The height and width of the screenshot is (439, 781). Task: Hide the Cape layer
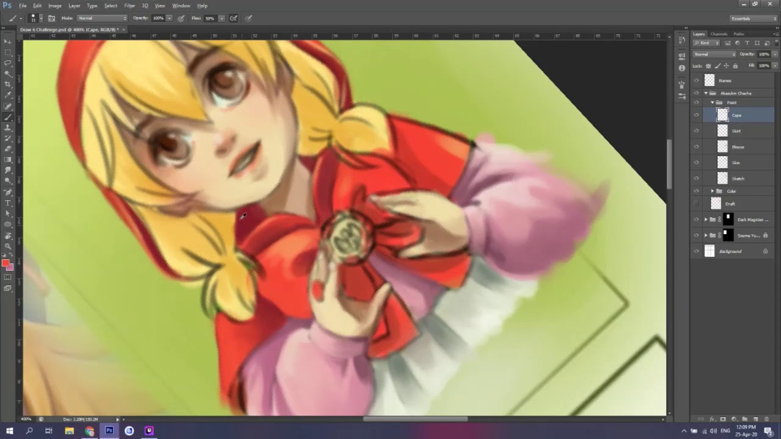point(696,115)
